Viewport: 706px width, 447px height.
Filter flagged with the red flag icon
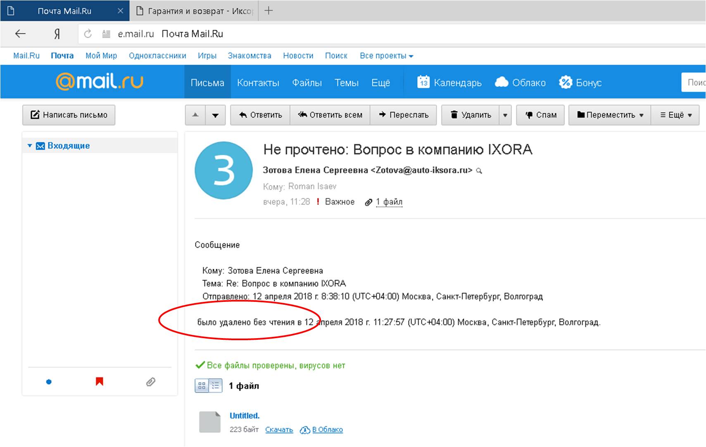tap(99, 381)
